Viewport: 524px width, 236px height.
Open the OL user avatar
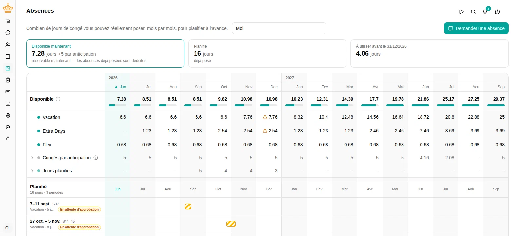(8, 228)
